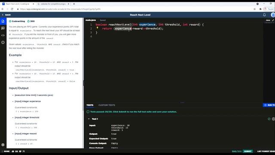Click the Run Tests button
275x155 pixels.
click(269, 105)
